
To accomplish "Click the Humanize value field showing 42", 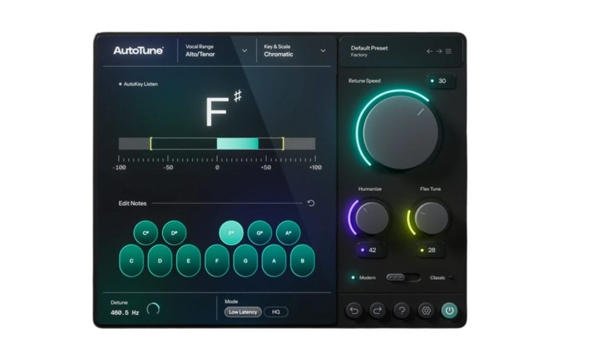I will pos(372,250).
